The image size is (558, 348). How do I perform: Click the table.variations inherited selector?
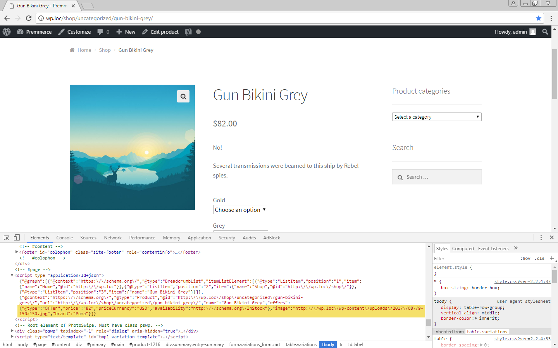tap(487, 332)
